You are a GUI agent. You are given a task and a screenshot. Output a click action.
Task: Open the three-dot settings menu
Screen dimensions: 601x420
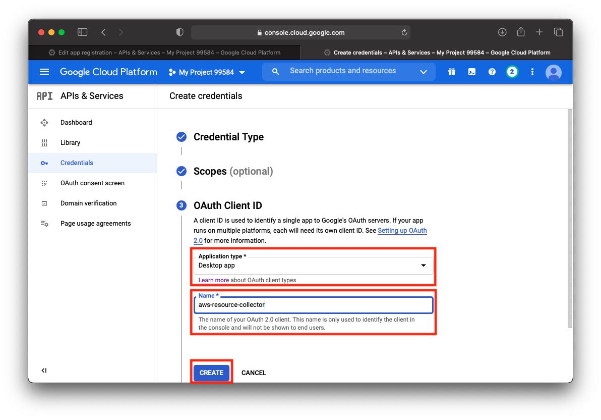click(532, 72)
